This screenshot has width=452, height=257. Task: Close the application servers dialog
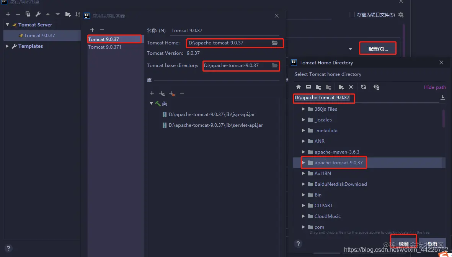[277, 16]
